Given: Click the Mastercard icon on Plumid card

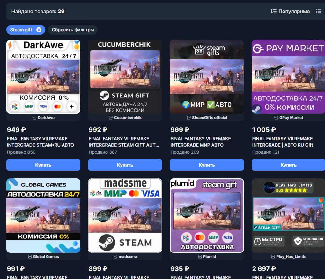Looking at the screenshot, I should click(200, 237).
